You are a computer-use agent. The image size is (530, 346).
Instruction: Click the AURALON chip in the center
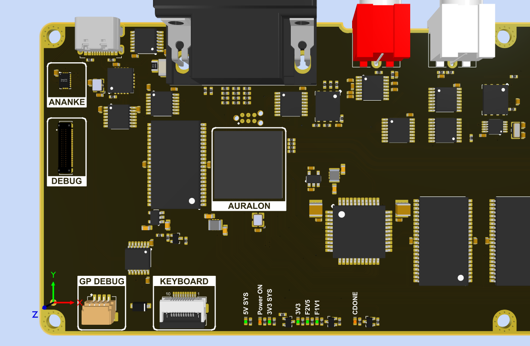pos(248,165)
